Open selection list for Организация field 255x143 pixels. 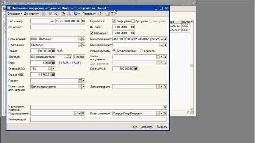point(80,39)
